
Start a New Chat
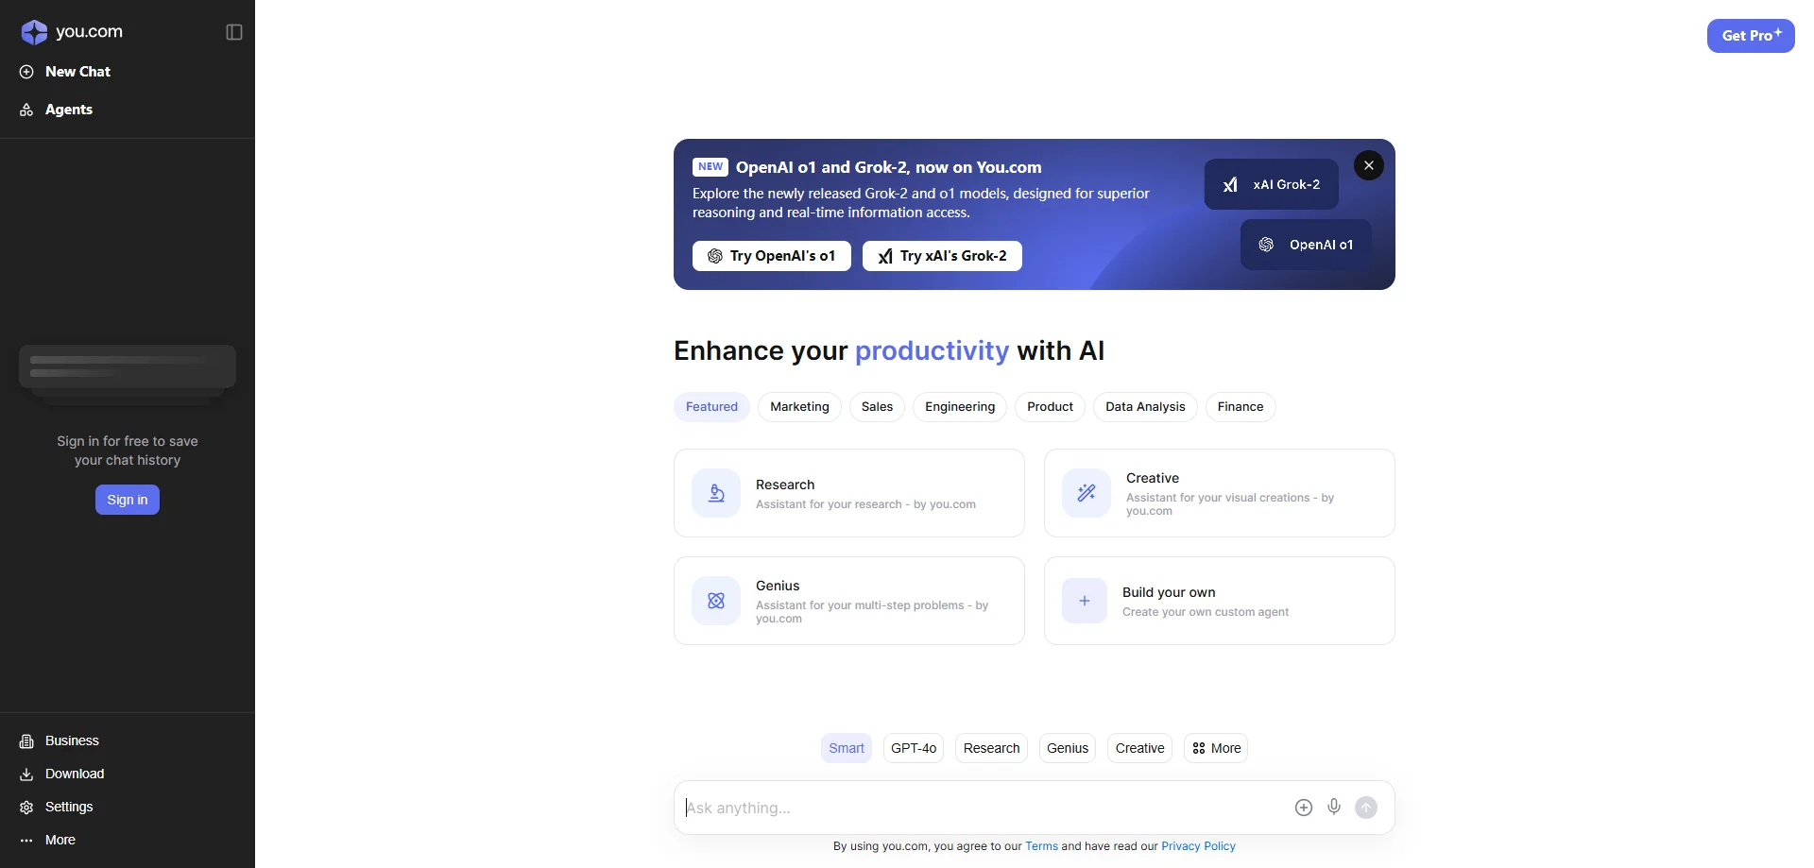coord(77,72)
